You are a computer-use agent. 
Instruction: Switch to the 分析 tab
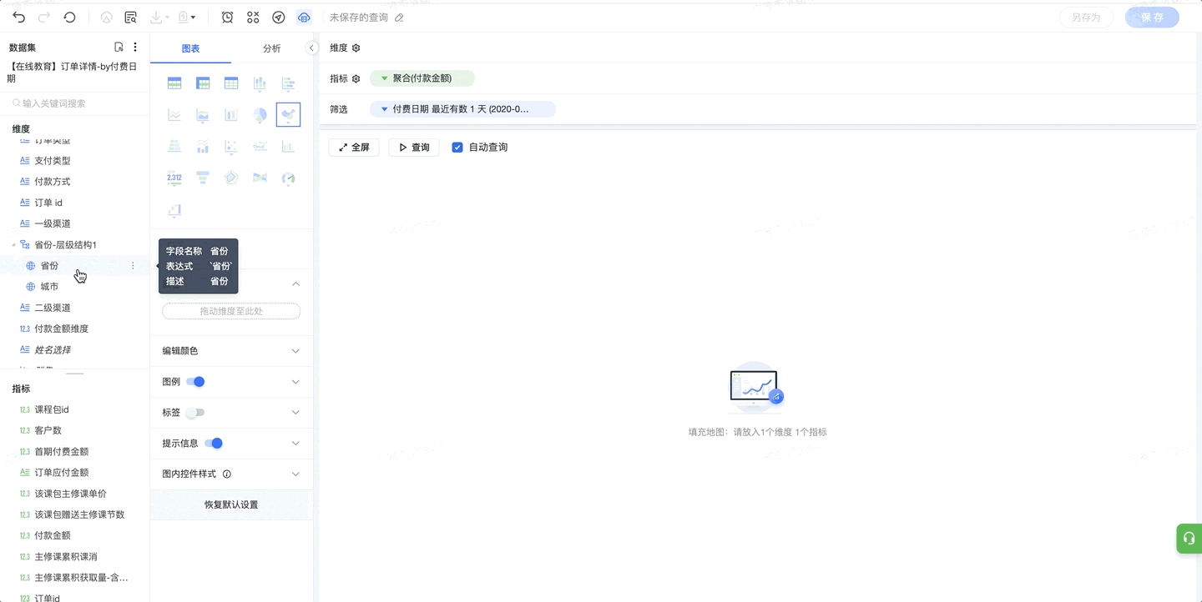pos(272,48)
